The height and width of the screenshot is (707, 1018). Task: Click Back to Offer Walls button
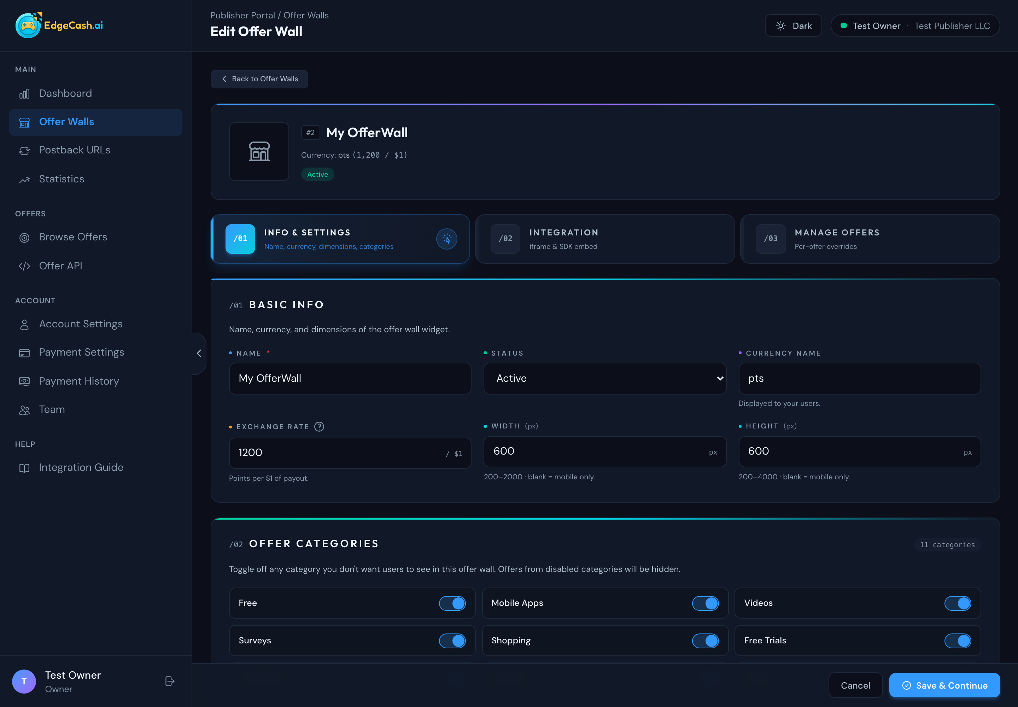click(259, 79)
